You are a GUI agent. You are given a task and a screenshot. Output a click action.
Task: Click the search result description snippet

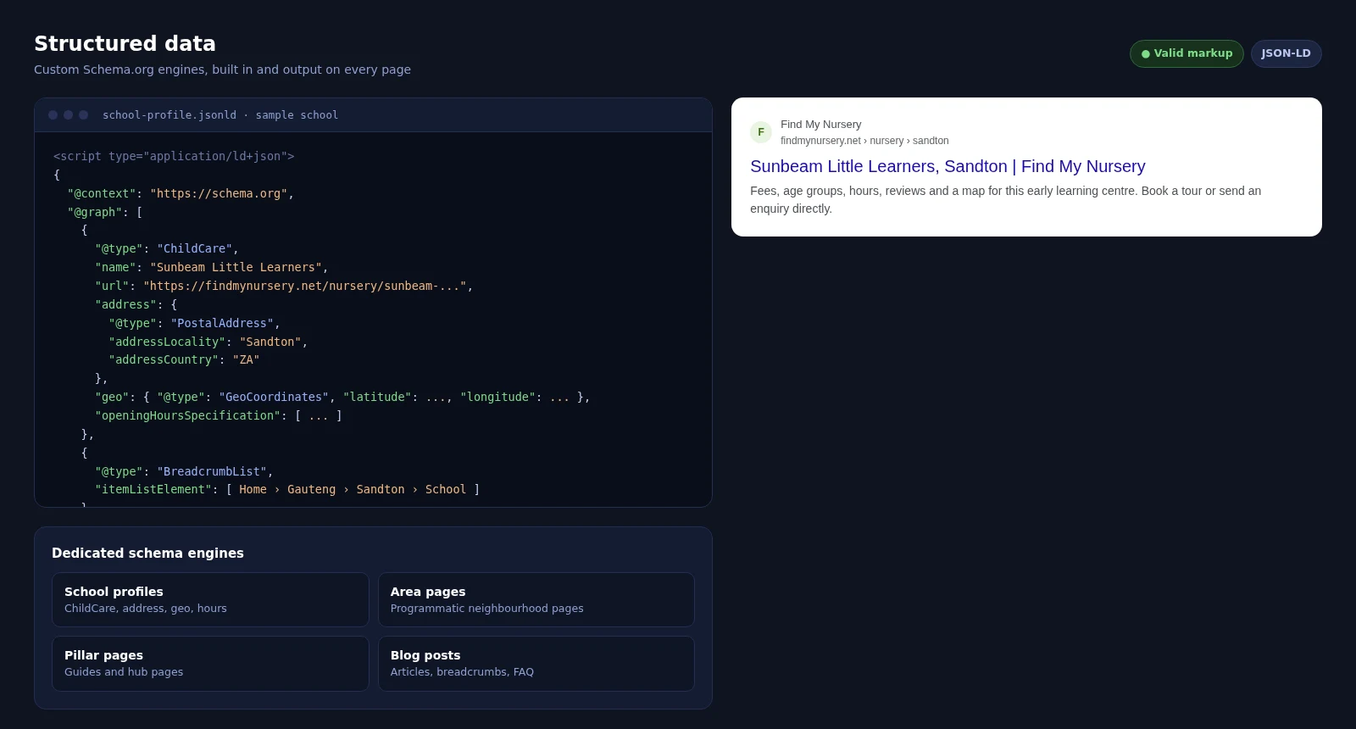pos(1005,200)
